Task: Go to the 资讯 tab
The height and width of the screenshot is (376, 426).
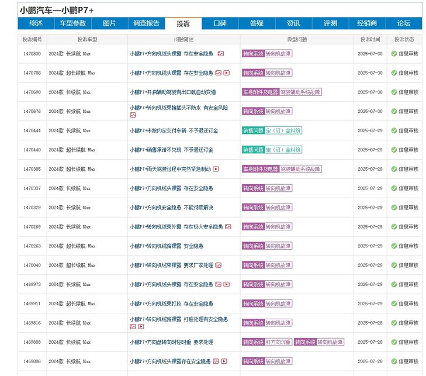Action: click(x=294, y=23)
